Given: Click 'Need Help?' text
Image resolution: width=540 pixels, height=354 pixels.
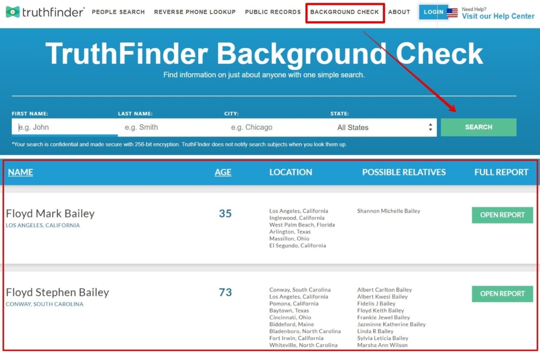Looking at the screenshot, I should [x=474, y=9].
